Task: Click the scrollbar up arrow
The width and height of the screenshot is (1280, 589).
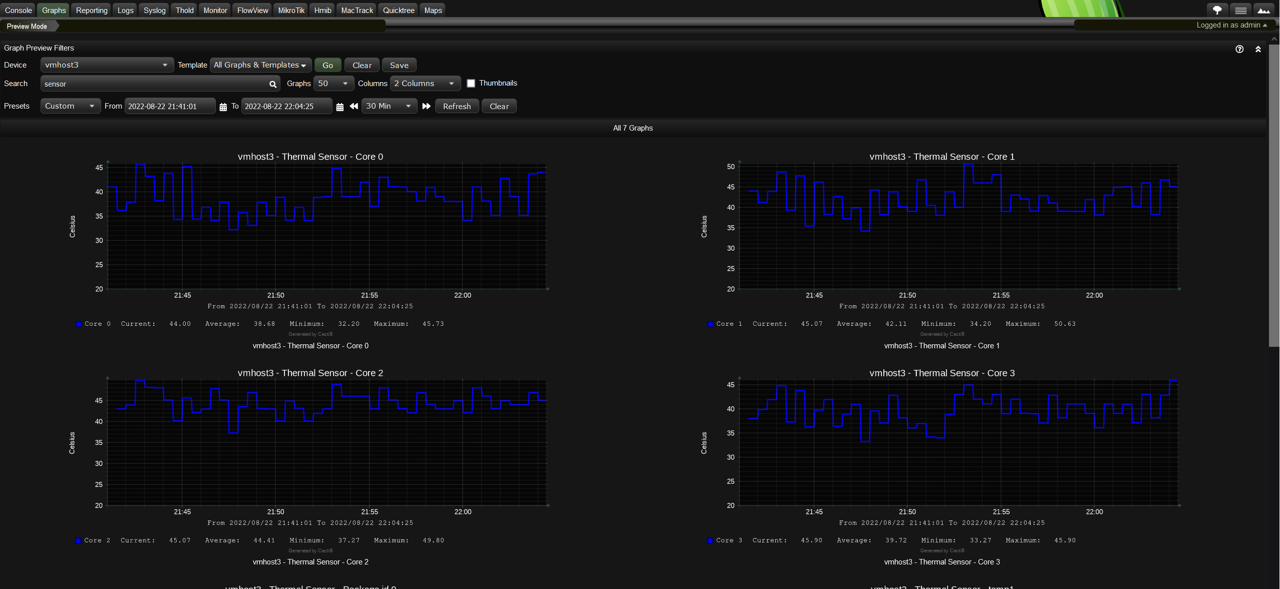Action: pos(1274,39)
